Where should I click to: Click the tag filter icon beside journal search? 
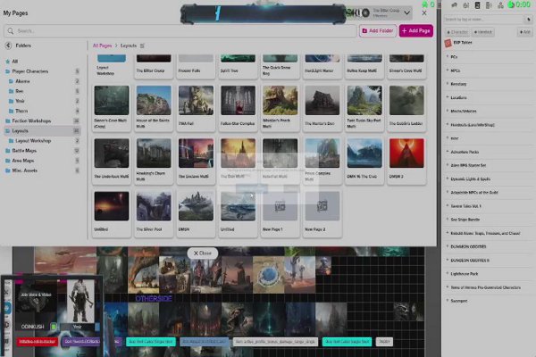[x=529, y=20]
